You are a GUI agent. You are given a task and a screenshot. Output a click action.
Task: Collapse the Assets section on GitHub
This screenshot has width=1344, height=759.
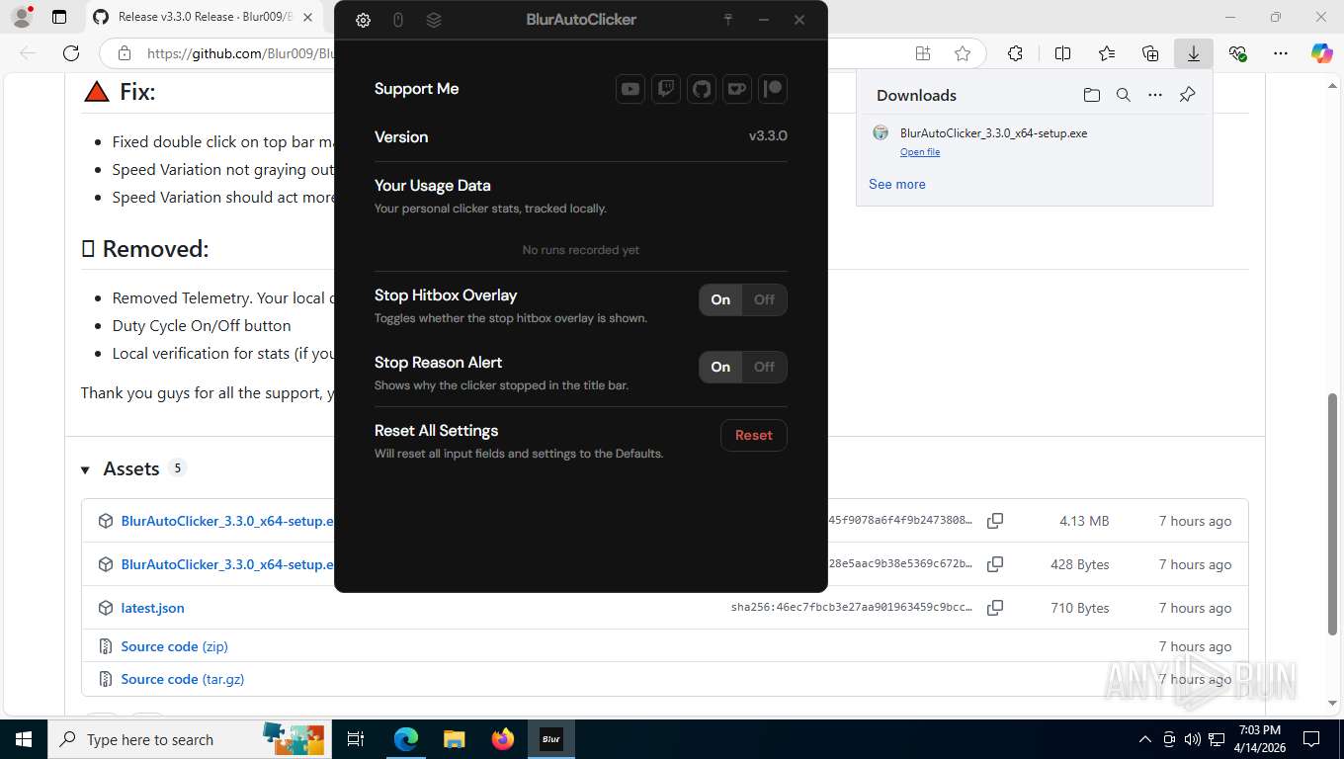click(x=86, y=469)
